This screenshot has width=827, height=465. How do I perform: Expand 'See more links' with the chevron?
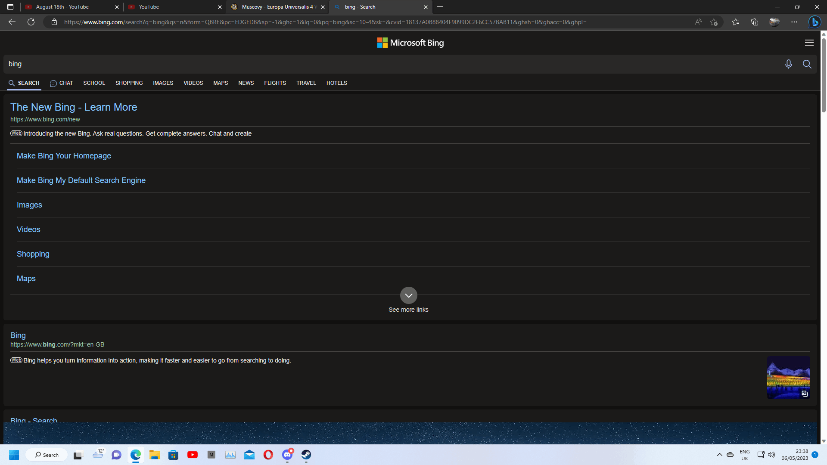(408, 295)
